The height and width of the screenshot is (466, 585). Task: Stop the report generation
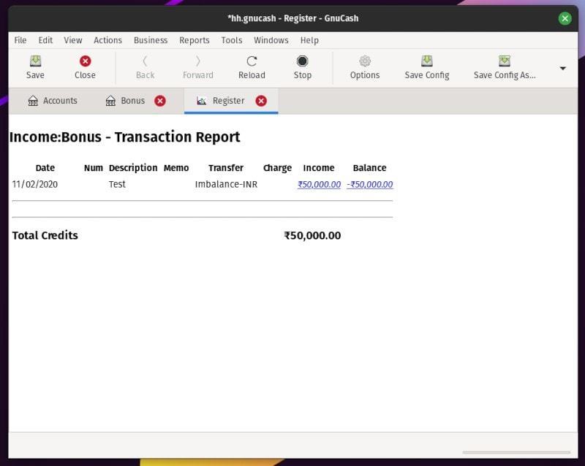coord(302,67)
